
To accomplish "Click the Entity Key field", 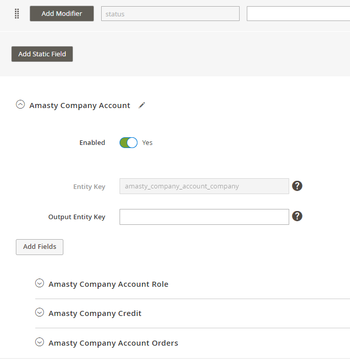I will coord(204,186).
